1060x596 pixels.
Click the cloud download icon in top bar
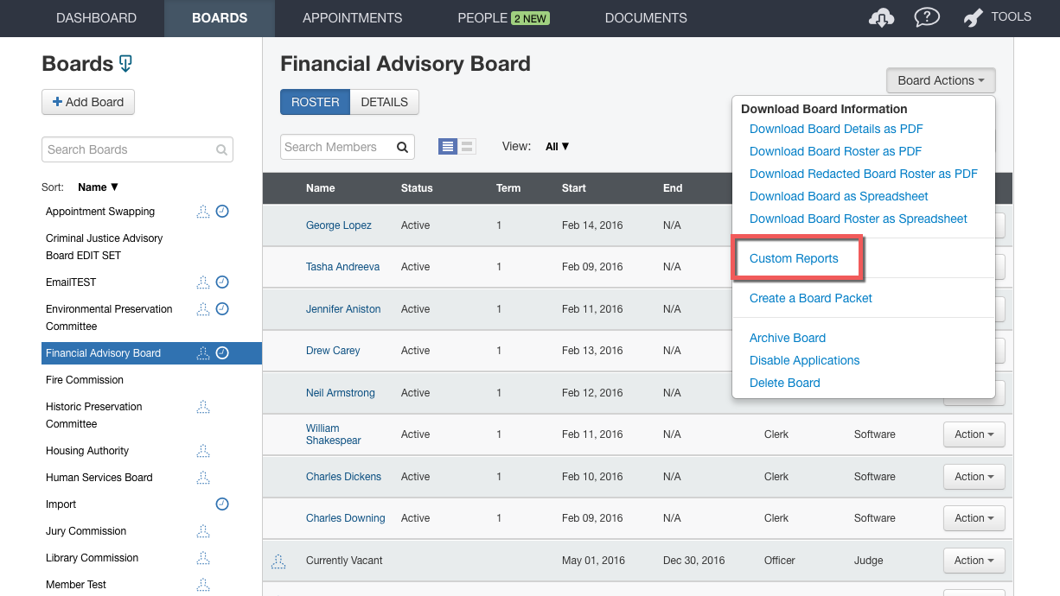pyautogui.click(x=881, y=17)
